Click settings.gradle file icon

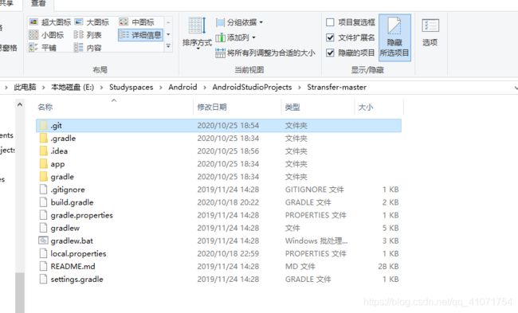click(x=43, y=279)
